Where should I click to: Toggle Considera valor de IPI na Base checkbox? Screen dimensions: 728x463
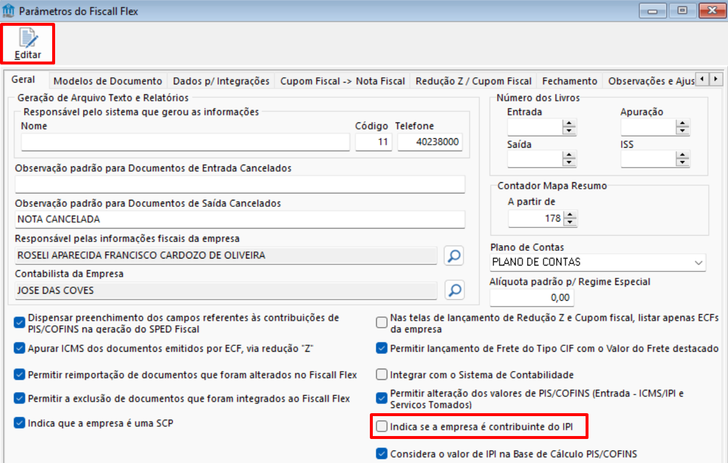pos(382,454)
